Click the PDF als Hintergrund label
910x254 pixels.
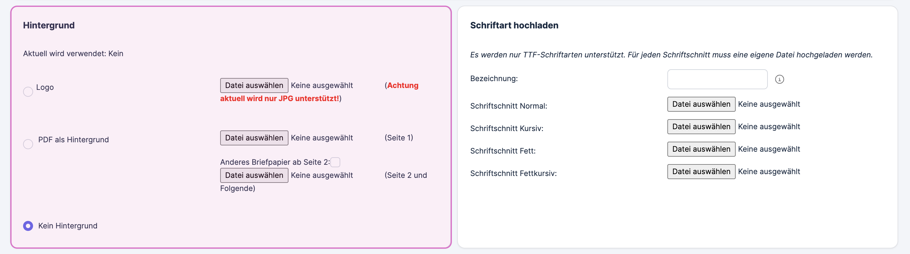pos(74,139)
